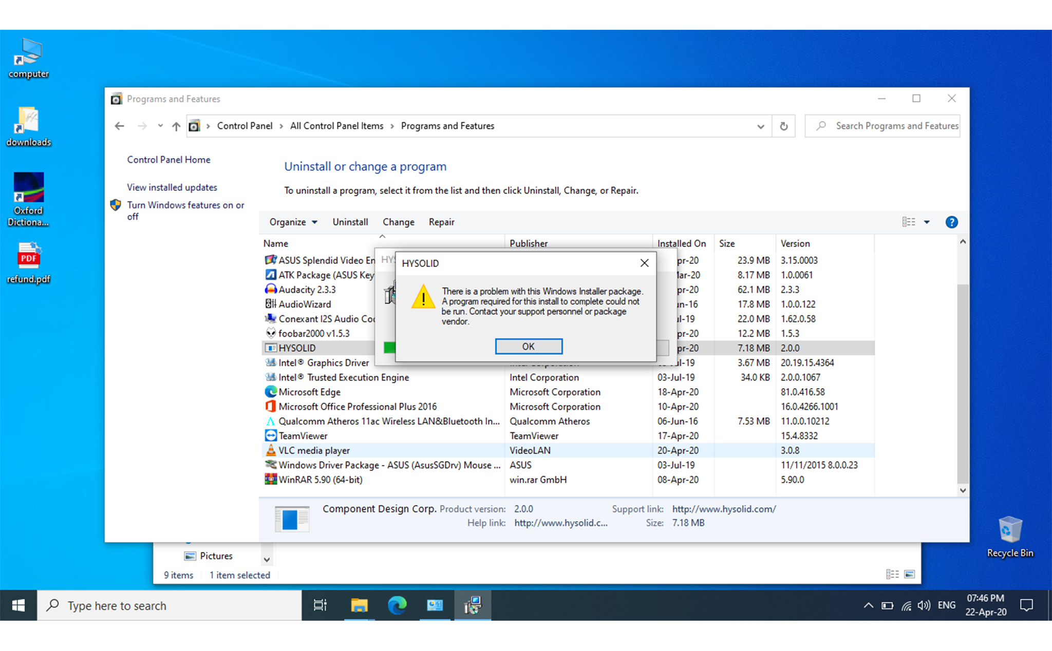1052x651 pixels.
Task: Open Microsoft Edge from the taskbar
Action: (x=397, y=606)
